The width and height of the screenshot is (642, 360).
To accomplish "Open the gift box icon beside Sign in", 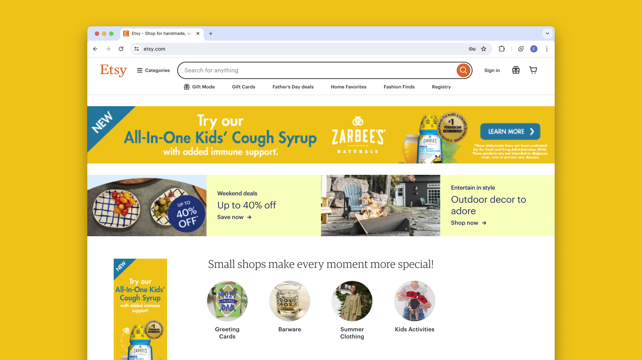I will [516, 70].
